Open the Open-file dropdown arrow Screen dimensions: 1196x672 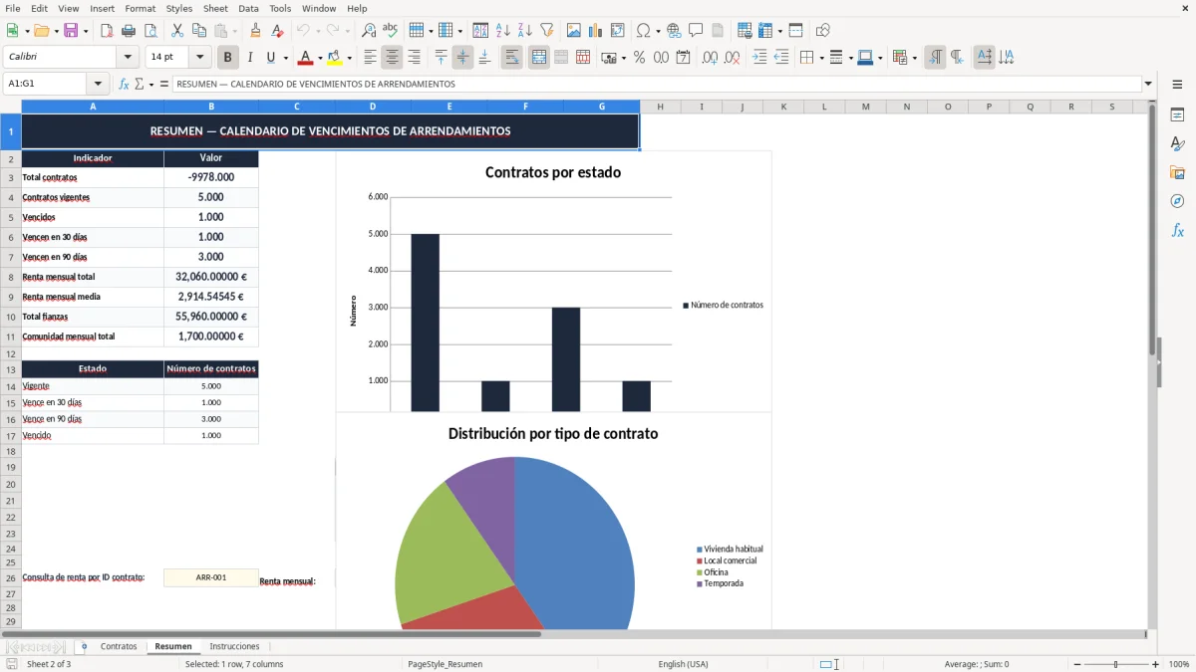[55, 31]
